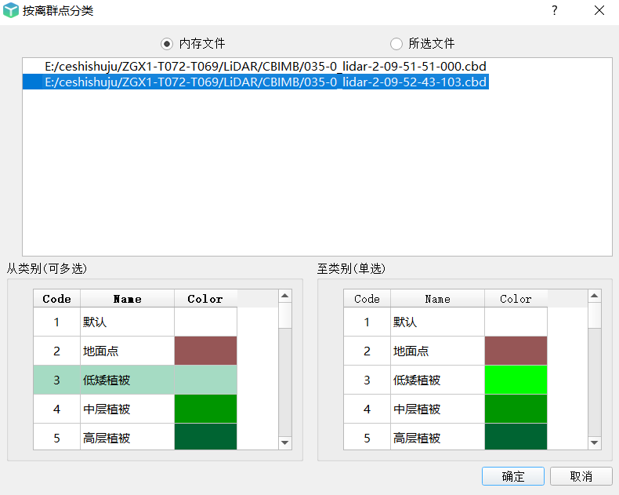Screen dimensions: 619x495
Task: Click 默认 white color cell in 至类别
Action: [x=516, y=322]
